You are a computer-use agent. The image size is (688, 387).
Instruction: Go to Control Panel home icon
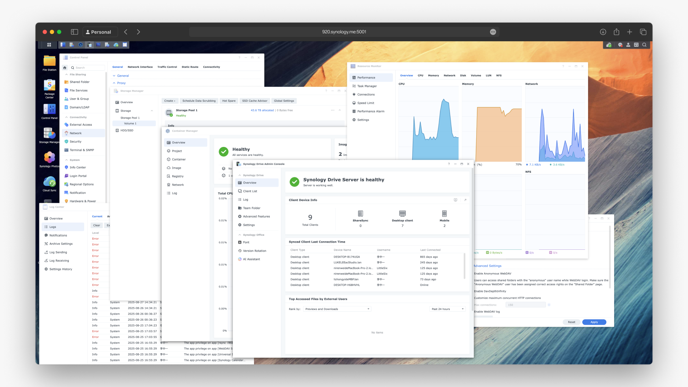[x=64, y=67]
